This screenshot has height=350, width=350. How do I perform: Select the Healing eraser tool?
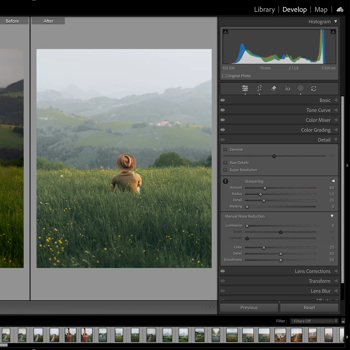274,88
